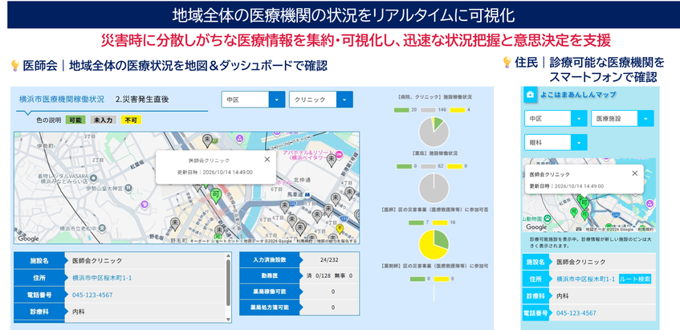Click the 着物レンタルVASARA map marker

click(92, 178)
